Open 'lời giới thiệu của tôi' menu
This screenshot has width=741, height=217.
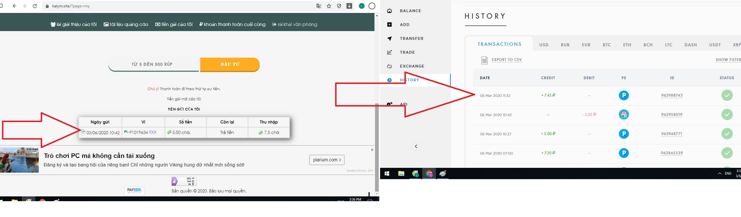pyautogui.click(x=74, y=24)
